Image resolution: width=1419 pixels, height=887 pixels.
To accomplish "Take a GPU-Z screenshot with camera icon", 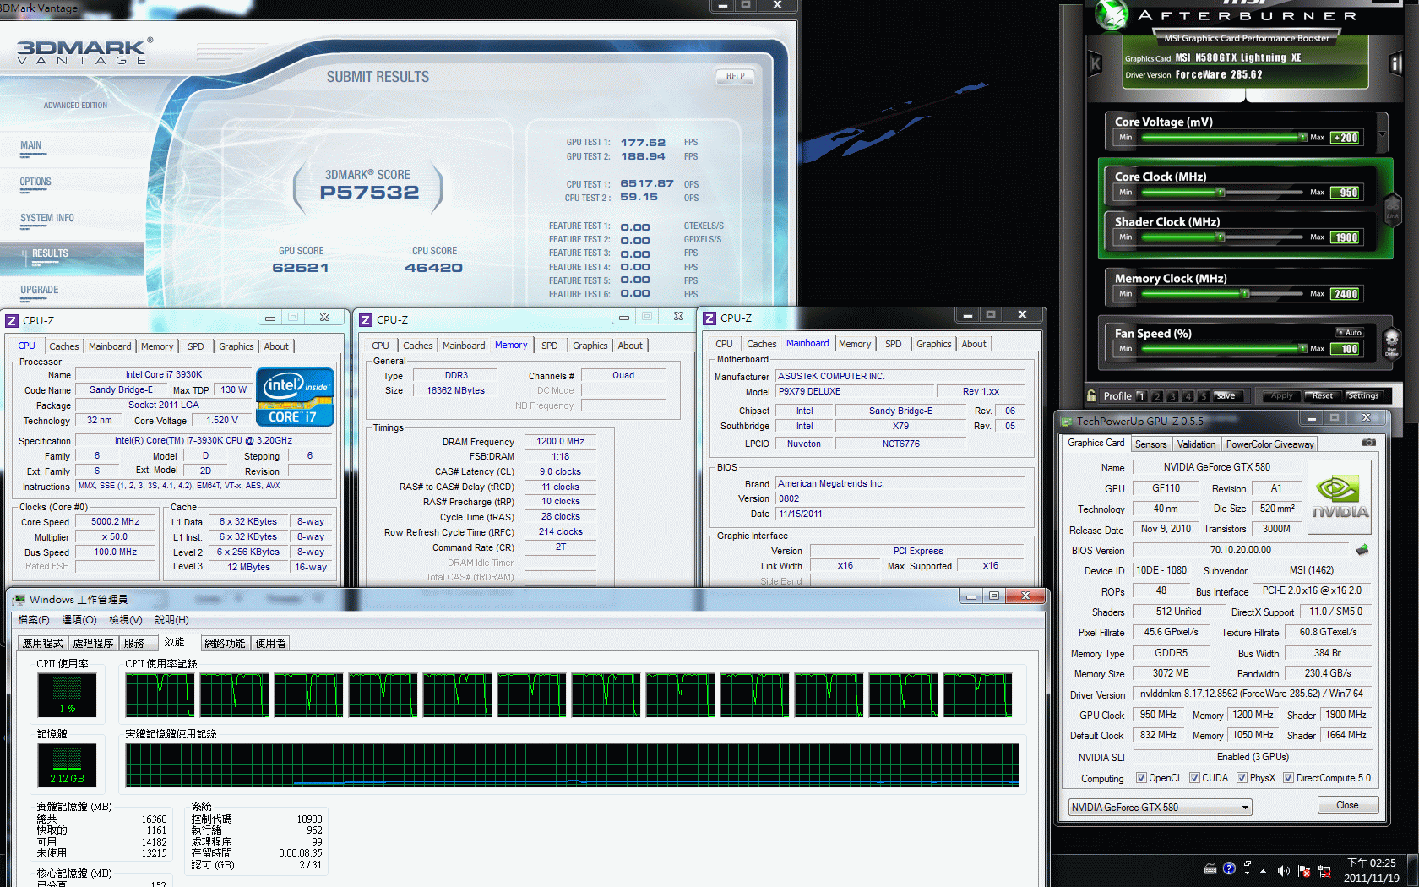I will click(1369, 443).
